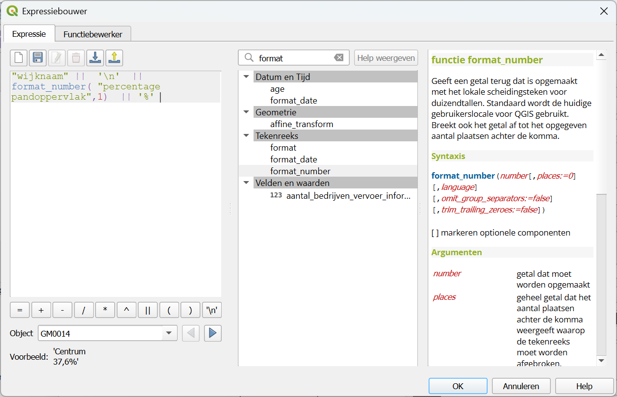Switch to the Functiebewerker tab

point(93,34)
